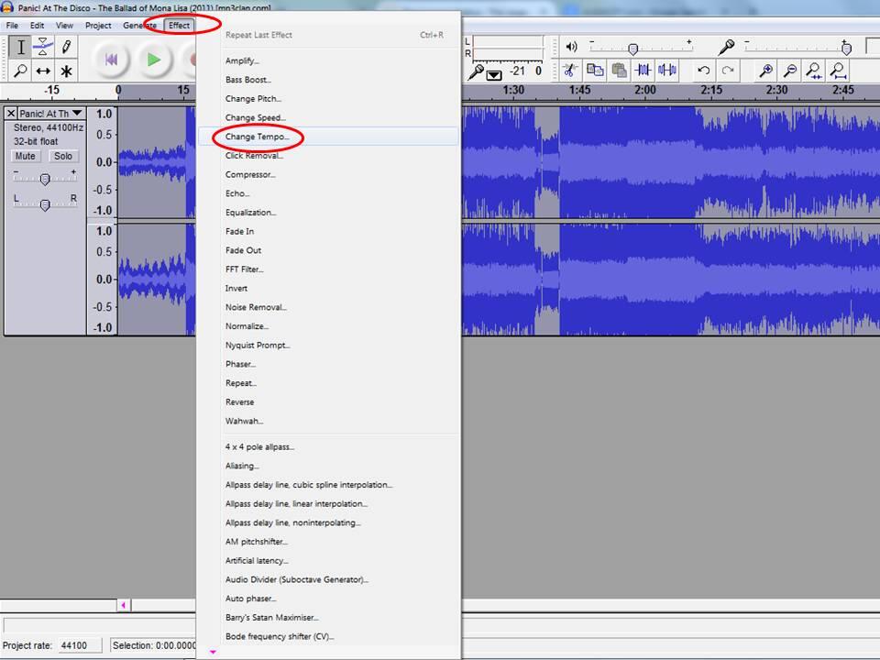Open the Project menu
Image resolution: width=880 pixels, height=660 pixels.
point(98,26)
